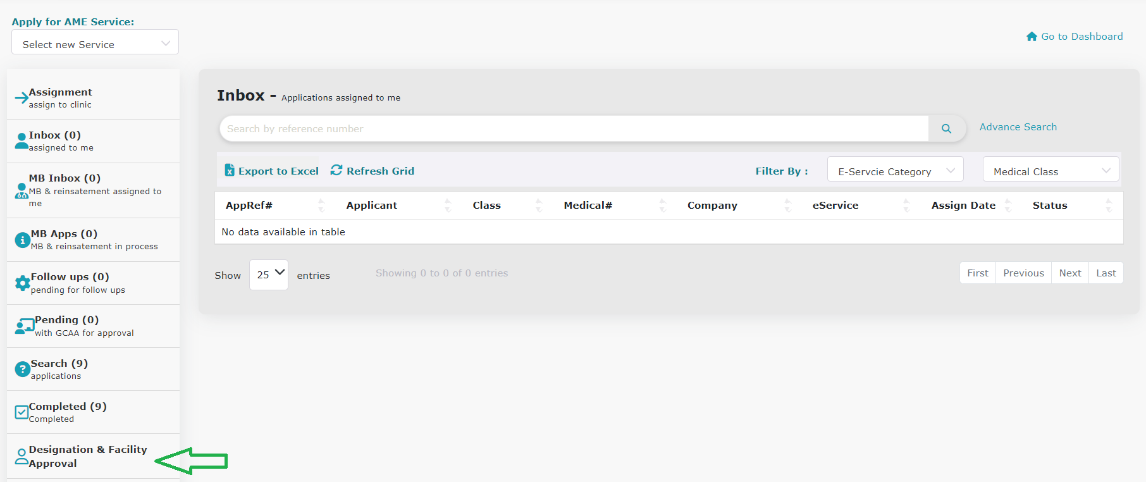
Task: Select Pending with GCAA for approval
Action: [83, 326]
